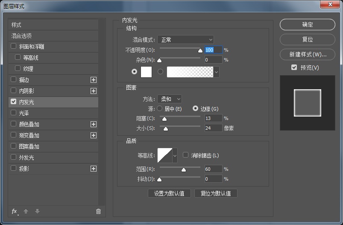Enable the 内阴影 checkbox
The height and width of the screenshot is (225, 343).
tap(13, 91)
